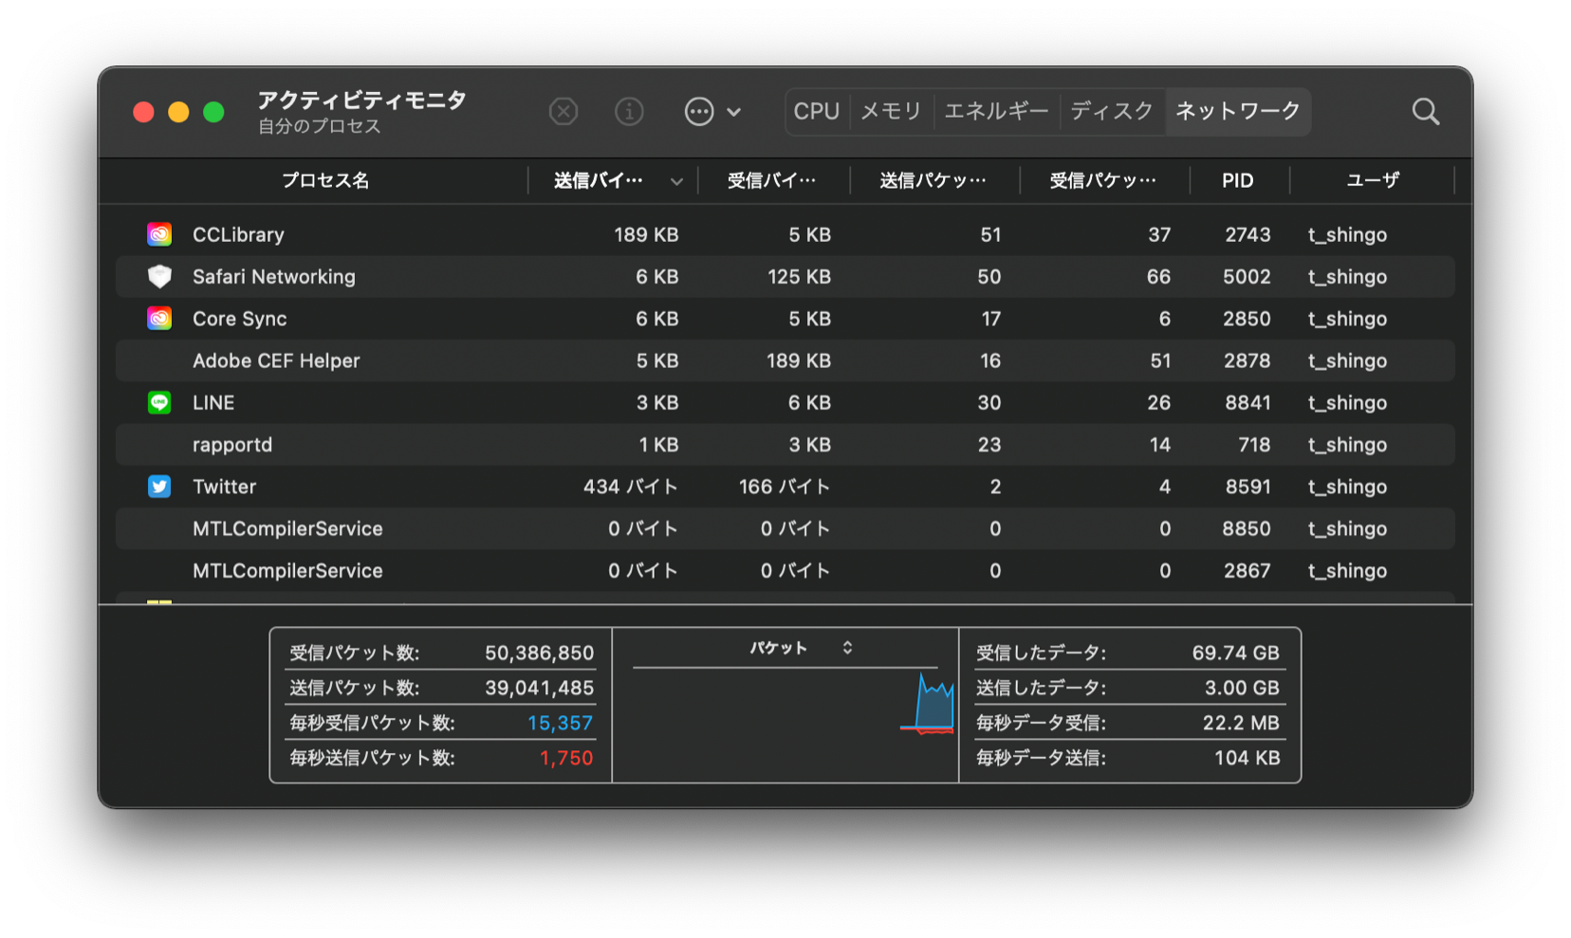Screen dimensions: 1571x938
Task: Click the 毎秒データ受信 22.2 MB value
Action: [x=1241, y=723]
